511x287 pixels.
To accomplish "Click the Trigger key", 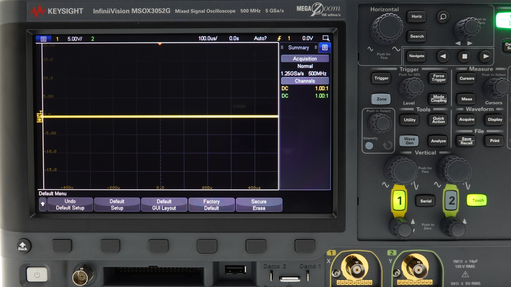I will (381, 78).
